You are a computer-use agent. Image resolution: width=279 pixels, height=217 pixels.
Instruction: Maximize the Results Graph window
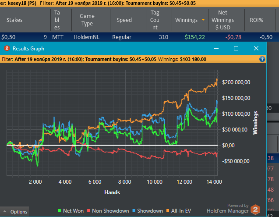coord(236,48)
